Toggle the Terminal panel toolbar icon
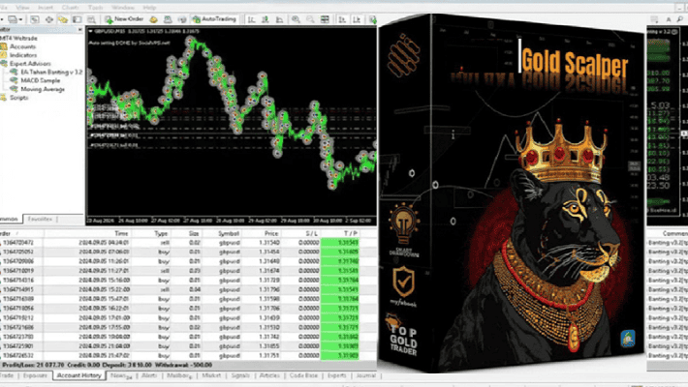688x387 pixels. (x=77, y=19)
